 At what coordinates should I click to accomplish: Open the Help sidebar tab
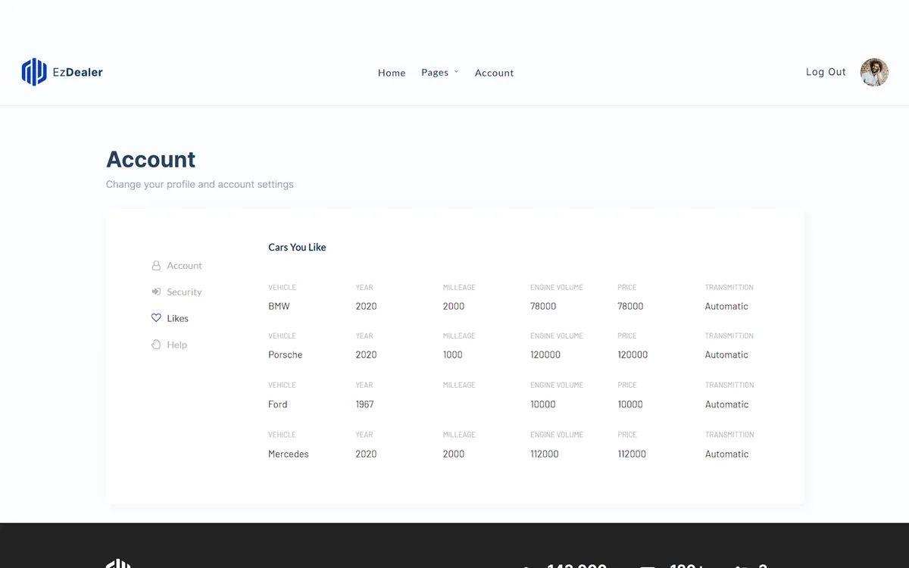[x=169, y=345]
